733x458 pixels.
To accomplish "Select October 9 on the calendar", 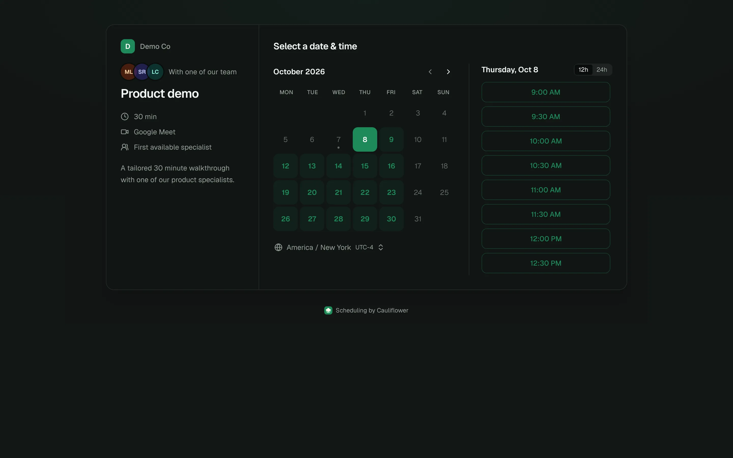I will tap(391, 139).
